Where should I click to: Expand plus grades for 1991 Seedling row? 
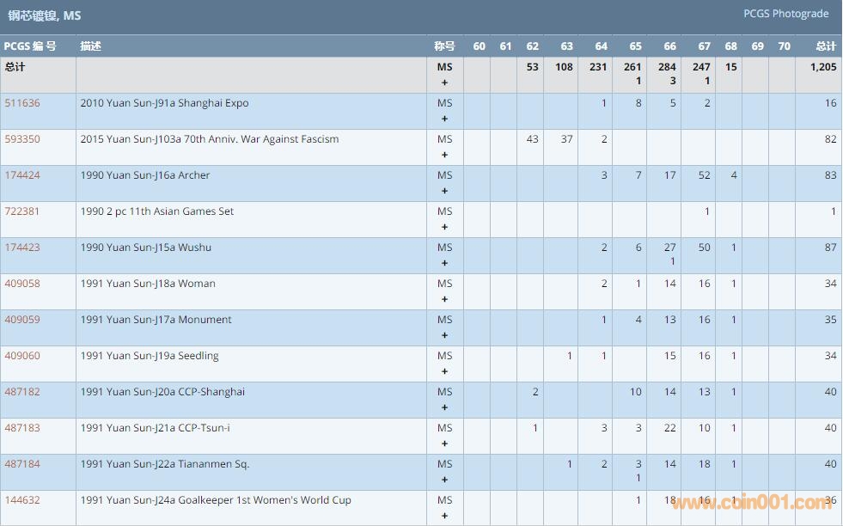tap(444, 371)
